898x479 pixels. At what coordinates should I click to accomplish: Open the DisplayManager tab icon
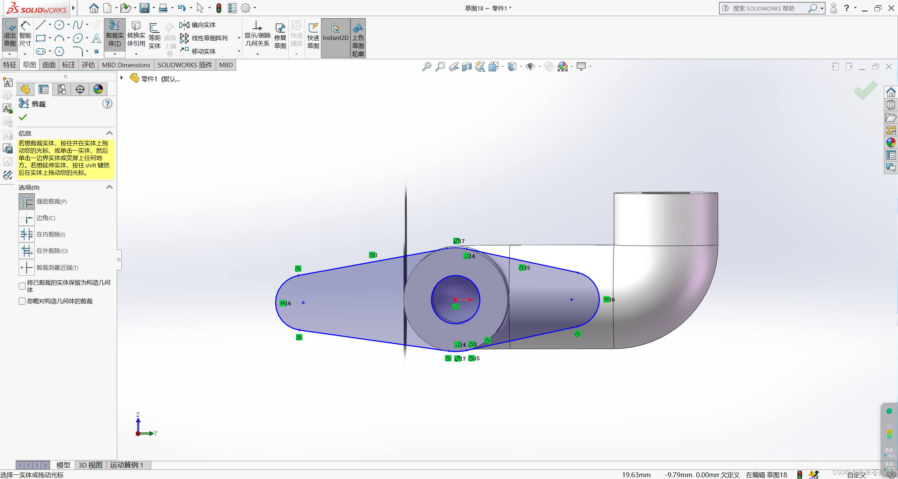point(98,89)
